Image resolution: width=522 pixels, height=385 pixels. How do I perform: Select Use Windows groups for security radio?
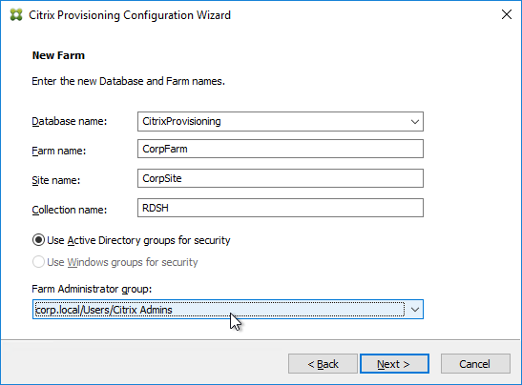[x=38, y=262]
